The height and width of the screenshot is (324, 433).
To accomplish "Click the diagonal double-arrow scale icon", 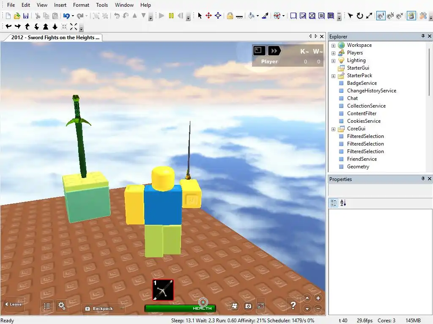I will pos(369,16).
